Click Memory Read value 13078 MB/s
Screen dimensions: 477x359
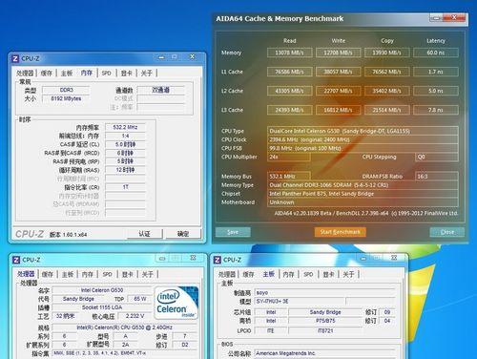(x=290, y=53)
